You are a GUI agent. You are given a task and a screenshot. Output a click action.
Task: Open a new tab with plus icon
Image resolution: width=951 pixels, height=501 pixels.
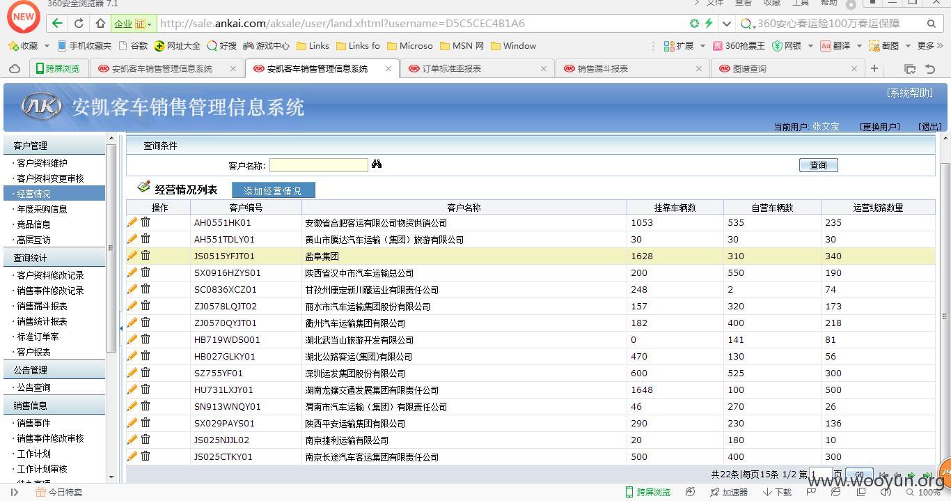[874, 68]
